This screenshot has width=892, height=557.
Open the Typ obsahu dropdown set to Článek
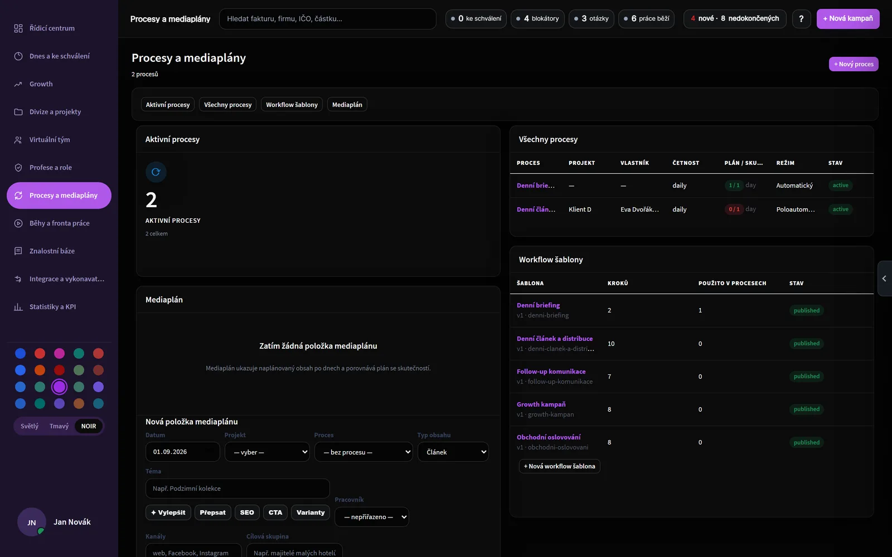453,452
